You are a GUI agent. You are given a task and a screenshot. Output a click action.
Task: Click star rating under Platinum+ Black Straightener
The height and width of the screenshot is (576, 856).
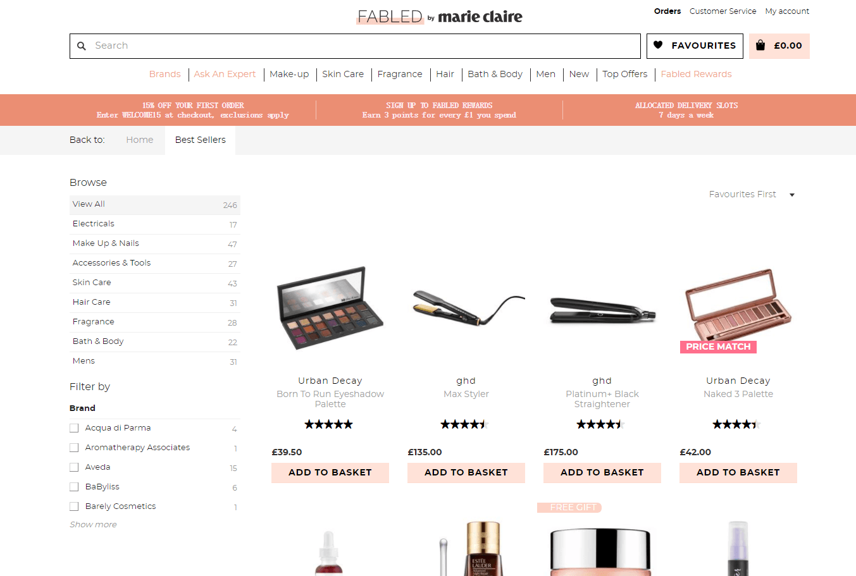(601, 424)
